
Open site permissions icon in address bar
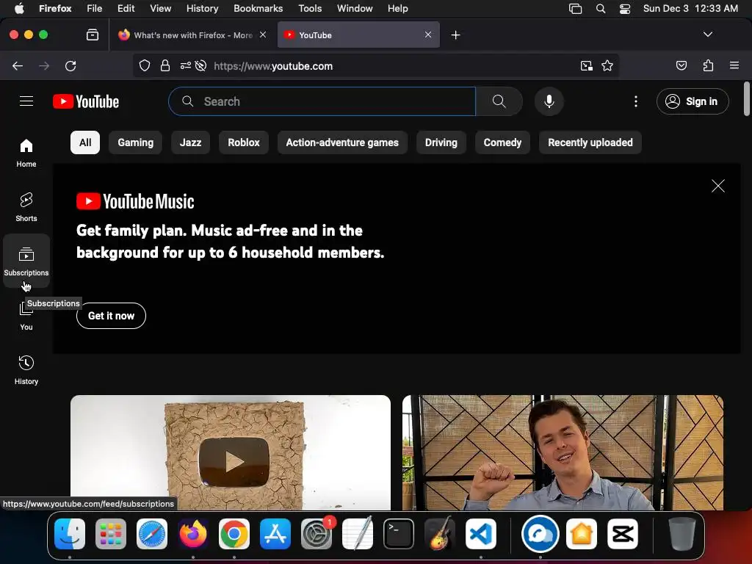coord(185,65)
